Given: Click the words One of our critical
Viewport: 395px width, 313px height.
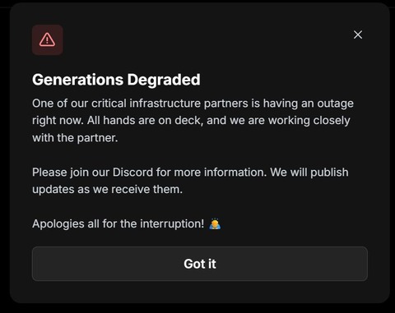Looking at the screenshot, I should pos(79,104).
